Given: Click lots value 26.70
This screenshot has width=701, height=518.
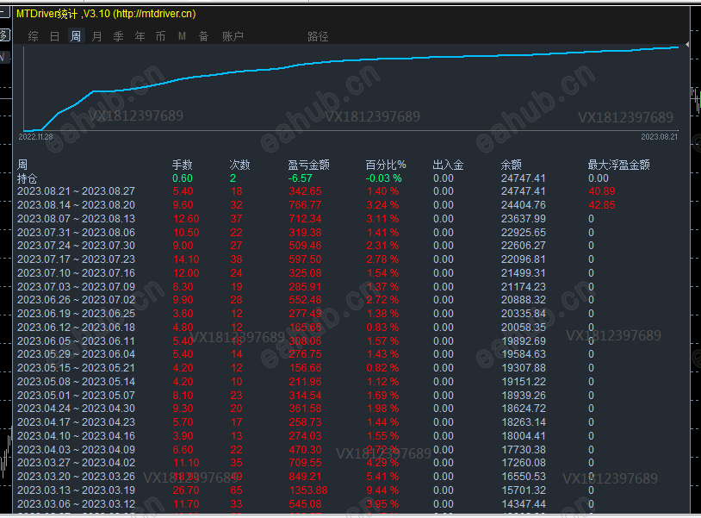Looking at the screenshot, I should click(186, 490).
